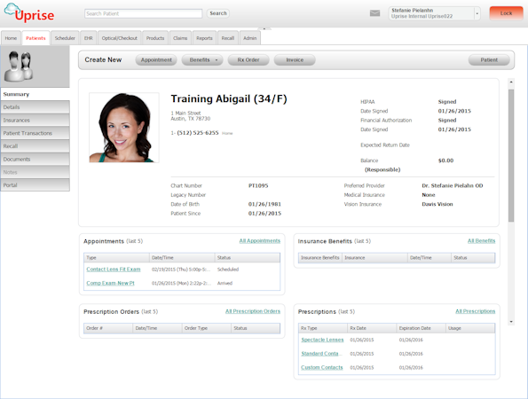Click the balance amount $0.00
This screenshot has width=528, height=399.
445,160
